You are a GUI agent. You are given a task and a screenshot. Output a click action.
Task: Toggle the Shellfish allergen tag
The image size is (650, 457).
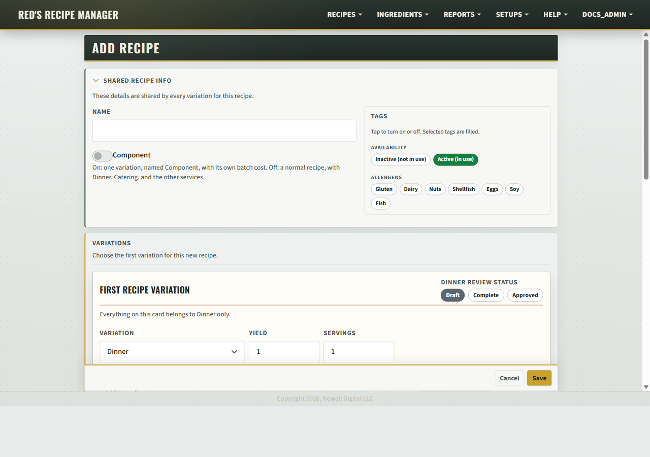pos(464,189)
